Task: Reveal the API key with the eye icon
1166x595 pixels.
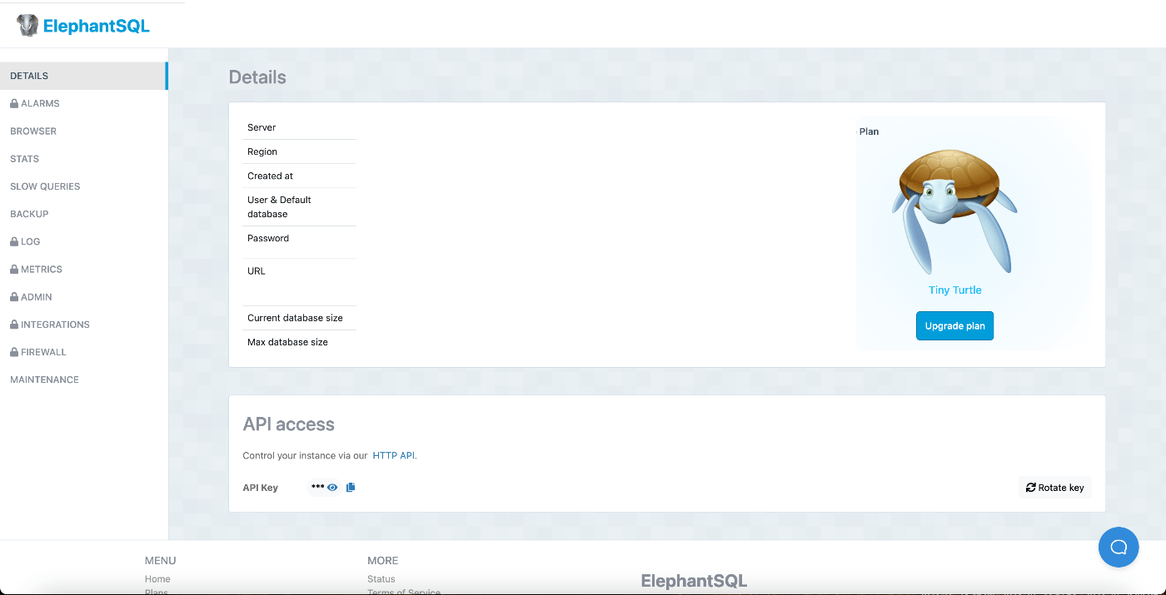Action: [332, 488]
